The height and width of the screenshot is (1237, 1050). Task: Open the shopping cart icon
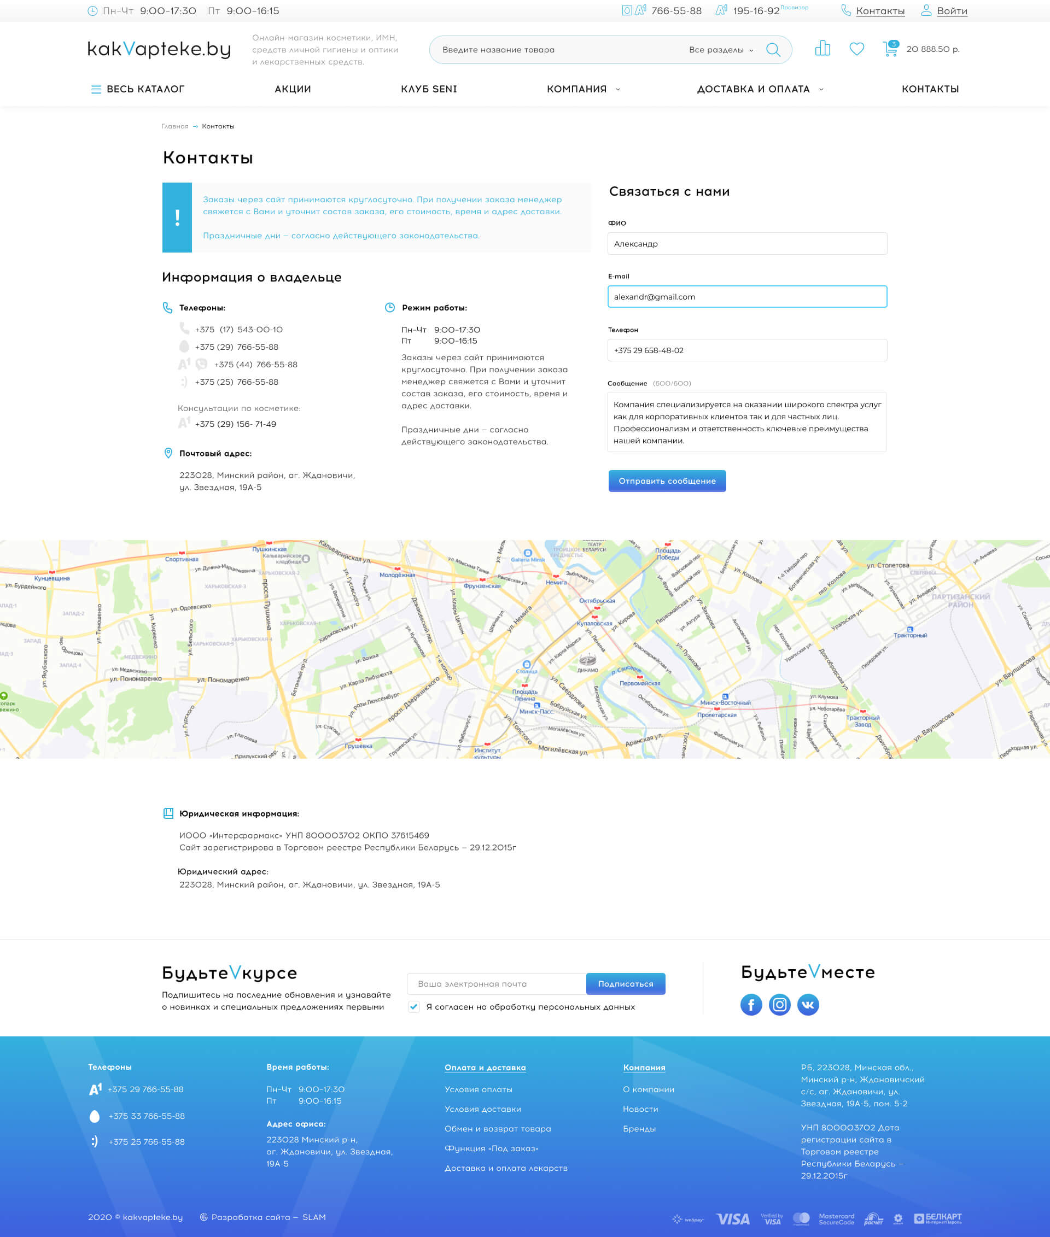point(890,49)
